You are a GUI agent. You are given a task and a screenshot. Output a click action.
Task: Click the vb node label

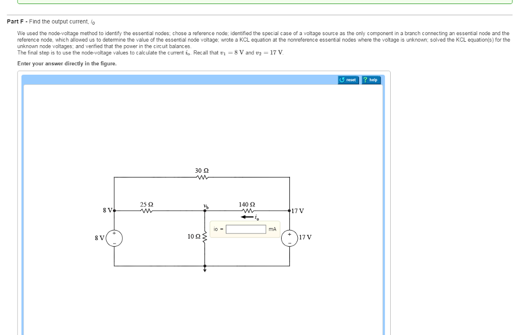click(205, 206)
